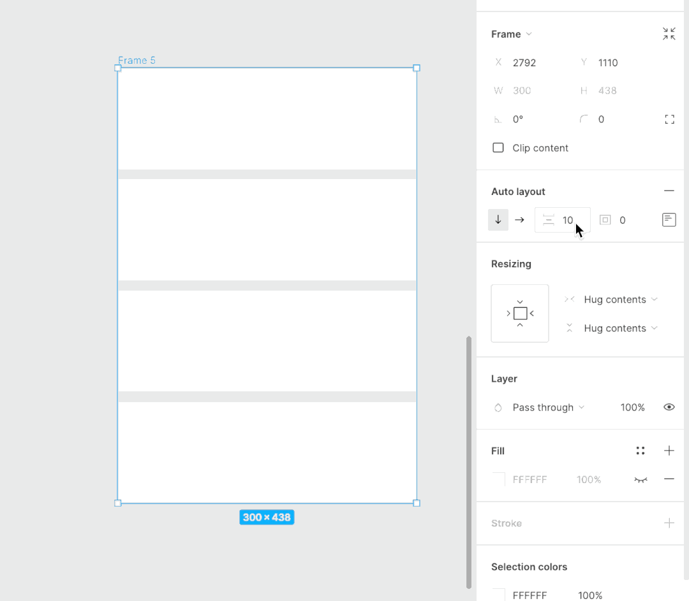Remove auto layout with minus icon
This screenshot has width=689, height=601.
click(x=669, y=191)
